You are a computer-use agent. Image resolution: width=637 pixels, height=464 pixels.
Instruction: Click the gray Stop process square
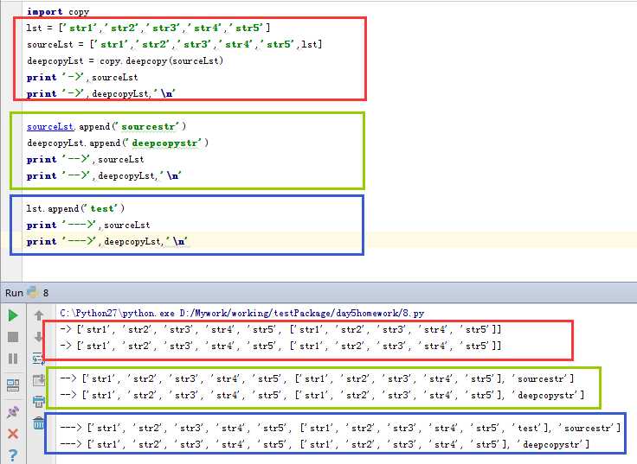[x=13, y=337]
